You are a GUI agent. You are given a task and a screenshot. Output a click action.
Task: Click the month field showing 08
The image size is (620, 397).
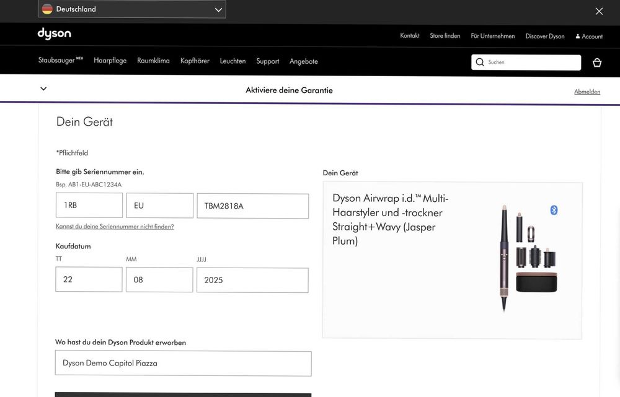tap(159, 280)
